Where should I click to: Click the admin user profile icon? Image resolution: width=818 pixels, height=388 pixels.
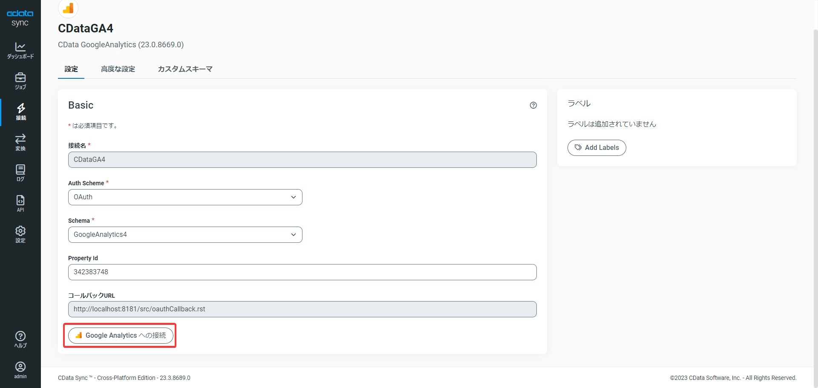point(20,370)
